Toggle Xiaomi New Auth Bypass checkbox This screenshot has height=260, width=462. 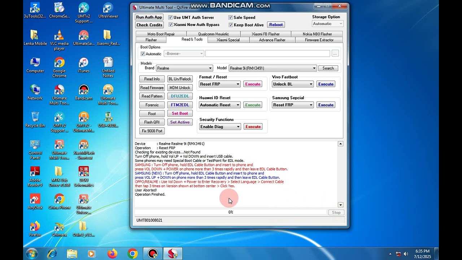[x=170, y=25]
